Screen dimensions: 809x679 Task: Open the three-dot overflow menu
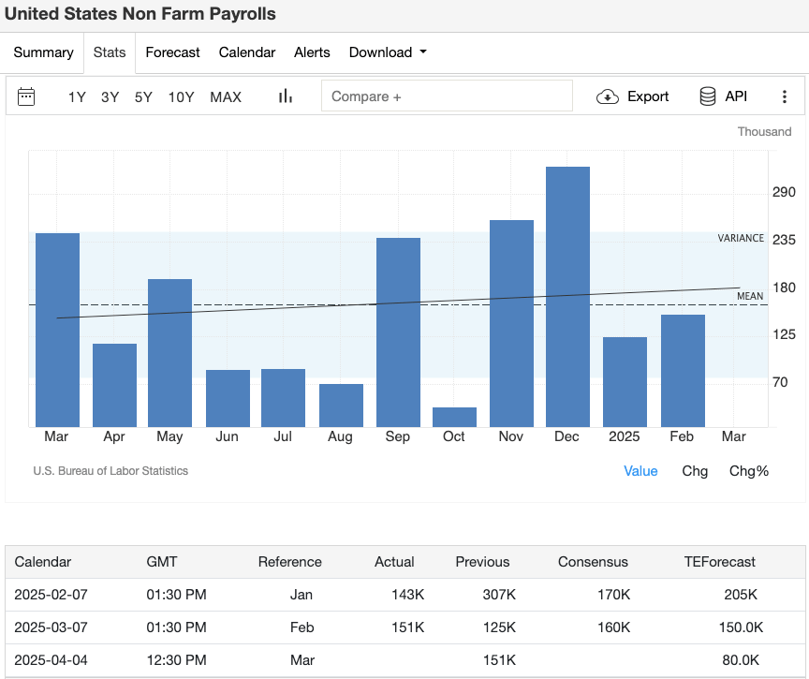coord(785,96)
